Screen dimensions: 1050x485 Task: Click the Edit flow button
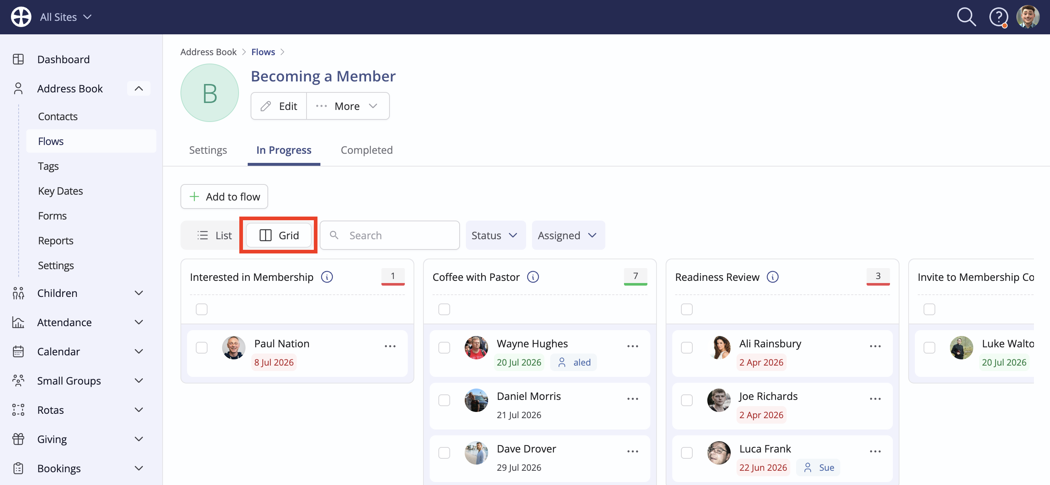click(x=279, y=106)
